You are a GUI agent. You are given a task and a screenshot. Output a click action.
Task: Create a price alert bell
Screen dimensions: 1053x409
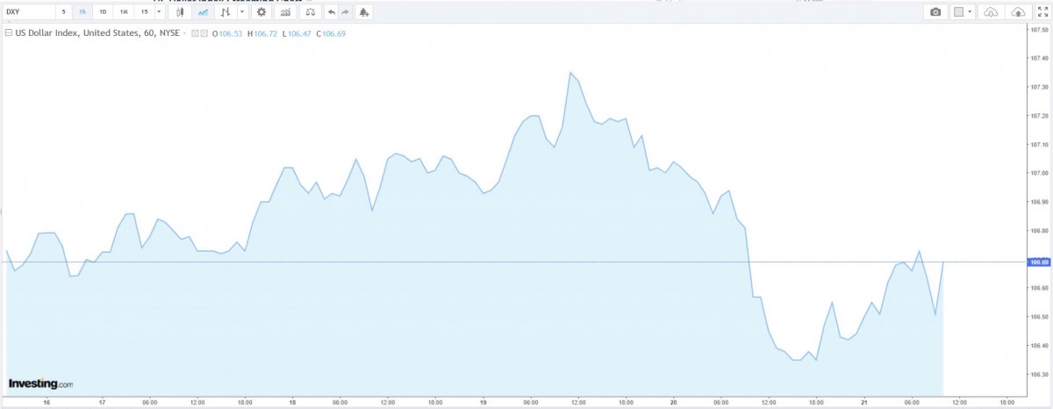(x=363, y=12)
